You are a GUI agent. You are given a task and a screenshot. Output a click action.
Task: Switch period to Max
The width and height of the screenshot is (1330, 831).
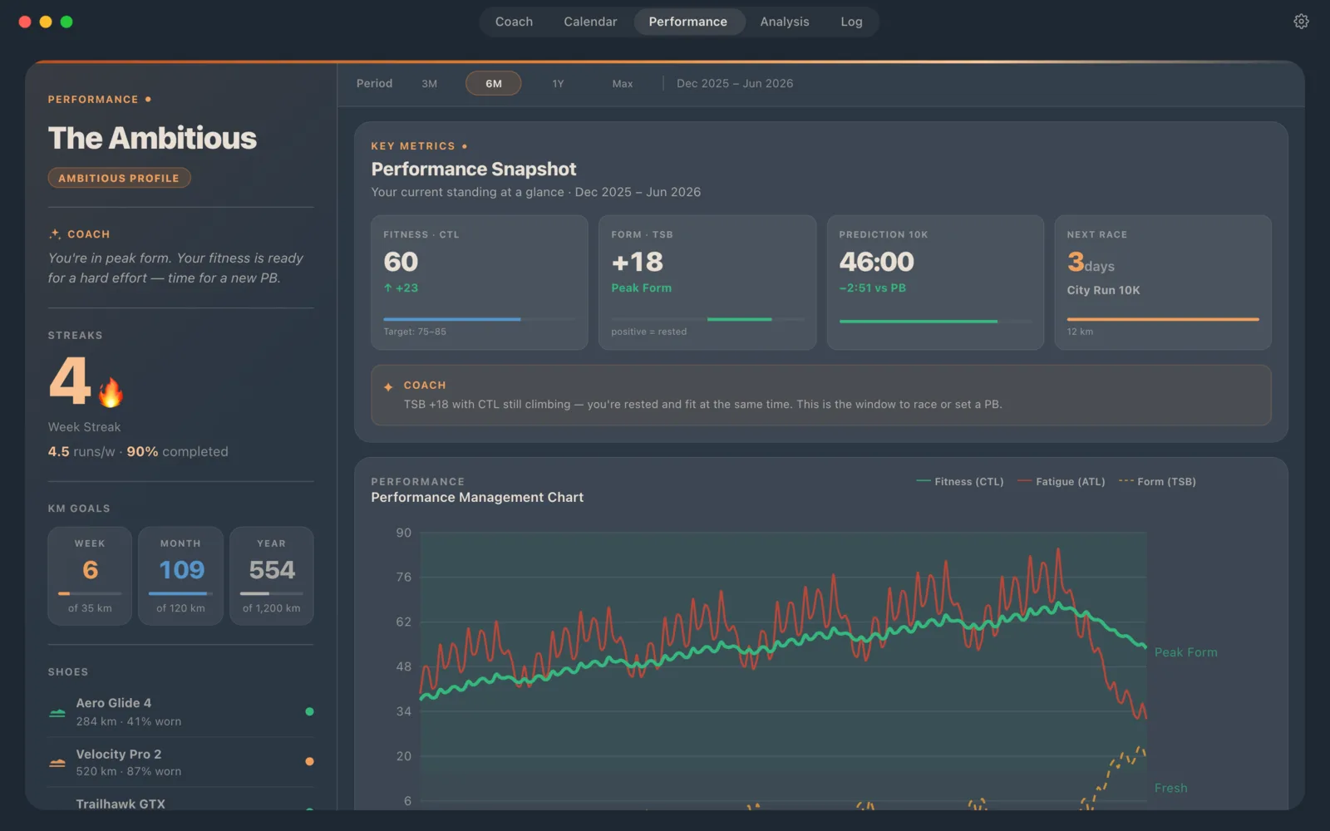point(623,83)
